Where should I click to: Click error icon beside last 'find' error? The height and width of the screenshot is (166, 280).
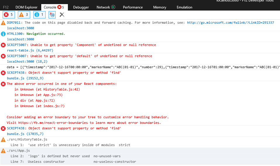pos(3,129)
